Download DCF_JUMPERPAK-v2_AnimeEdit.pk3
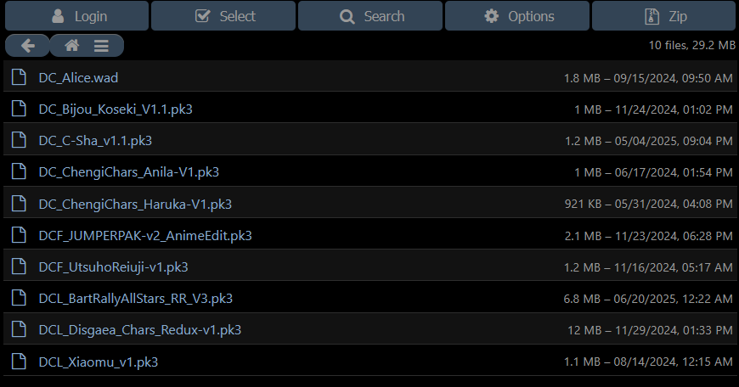The width and height of the screenshot is (739, 387). [145, 235]
